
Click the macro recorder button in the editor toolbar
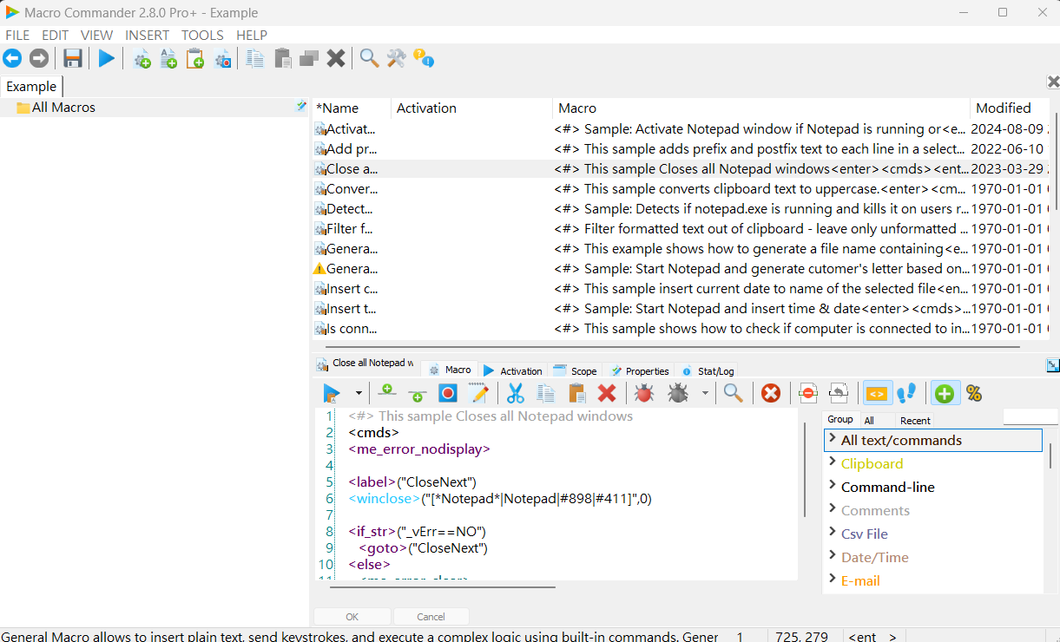[447, 393]
